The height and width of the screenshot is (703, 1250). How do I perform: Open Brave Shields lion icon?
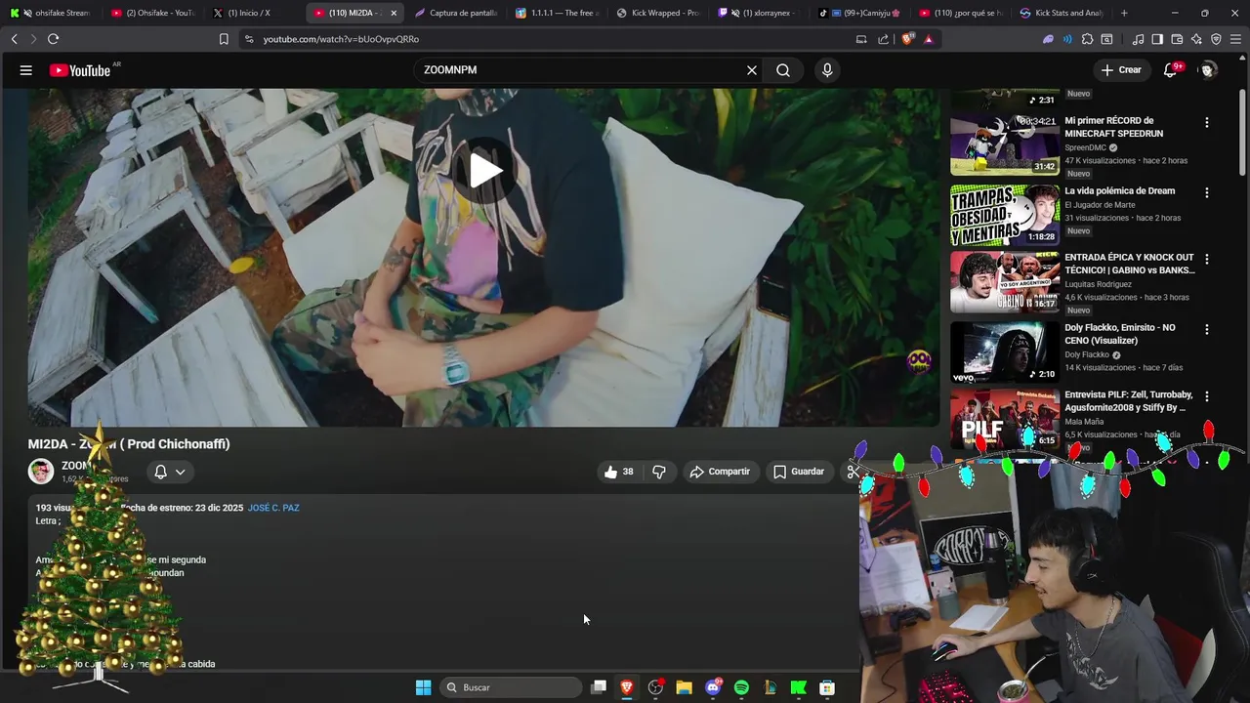tap(908, 39)
